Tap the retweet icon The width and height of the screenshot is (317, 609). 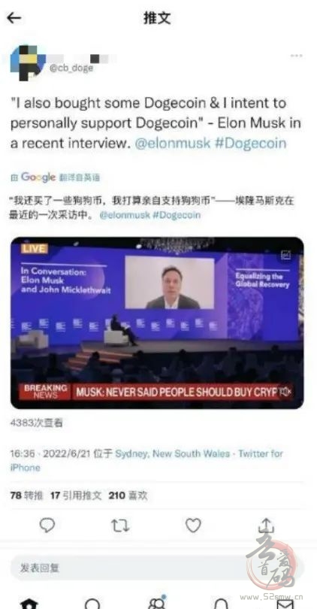pos(120,526)
